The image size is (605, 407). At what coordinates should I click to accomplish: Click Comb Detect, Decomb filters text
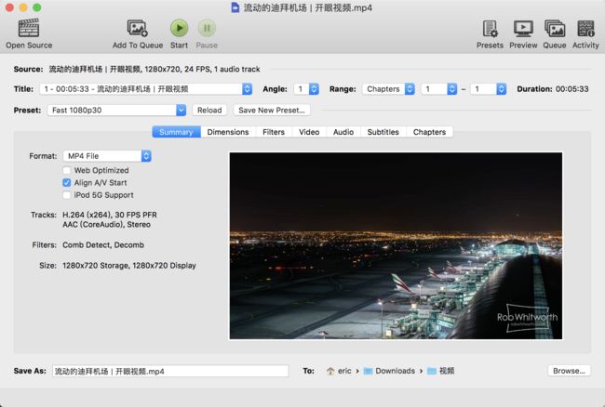pos(103,245)
